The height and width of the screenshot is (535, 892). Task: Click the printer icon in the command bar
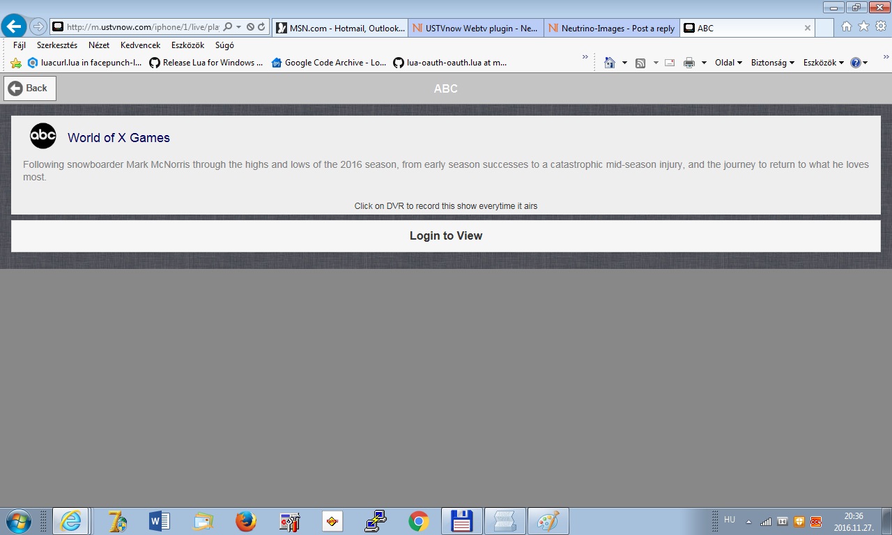689,63
